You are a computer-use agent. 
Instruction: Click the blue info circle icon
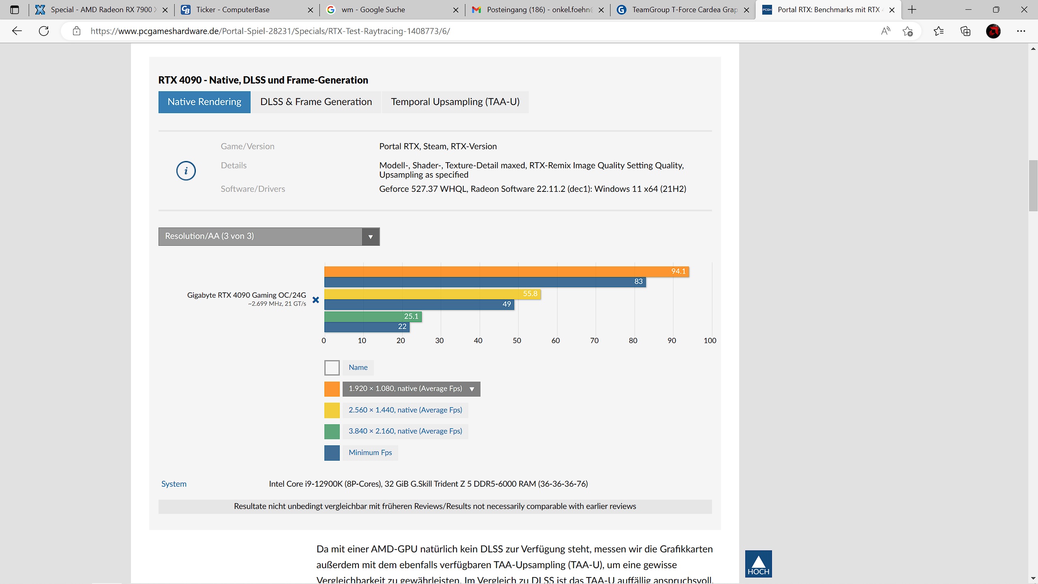pos(186,170)
